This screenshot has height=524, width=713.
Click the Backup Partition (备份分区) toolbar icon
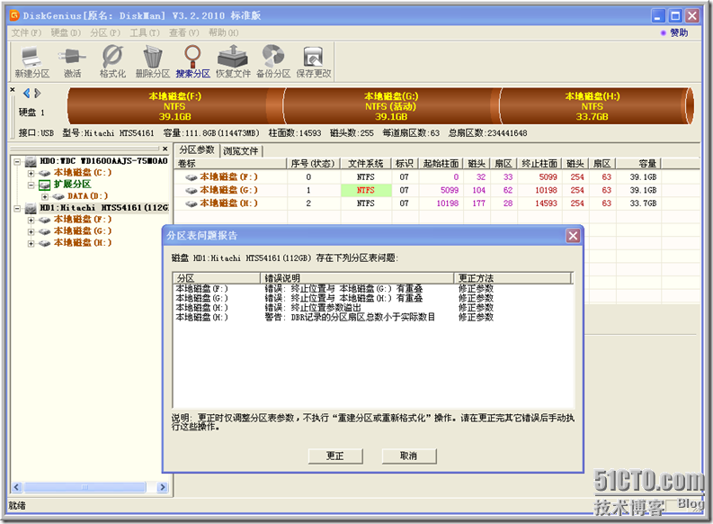[273, 62]
